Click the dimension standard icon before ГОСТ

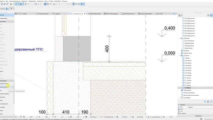pos(164,117)
